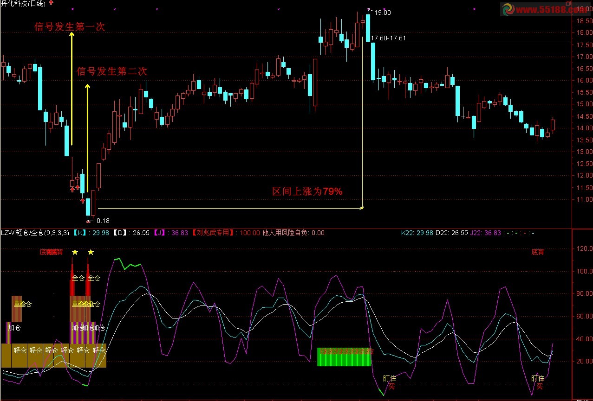Click the 40.0 indicator axis label
This screenshot has height=401, width=593.
point(584,339)
